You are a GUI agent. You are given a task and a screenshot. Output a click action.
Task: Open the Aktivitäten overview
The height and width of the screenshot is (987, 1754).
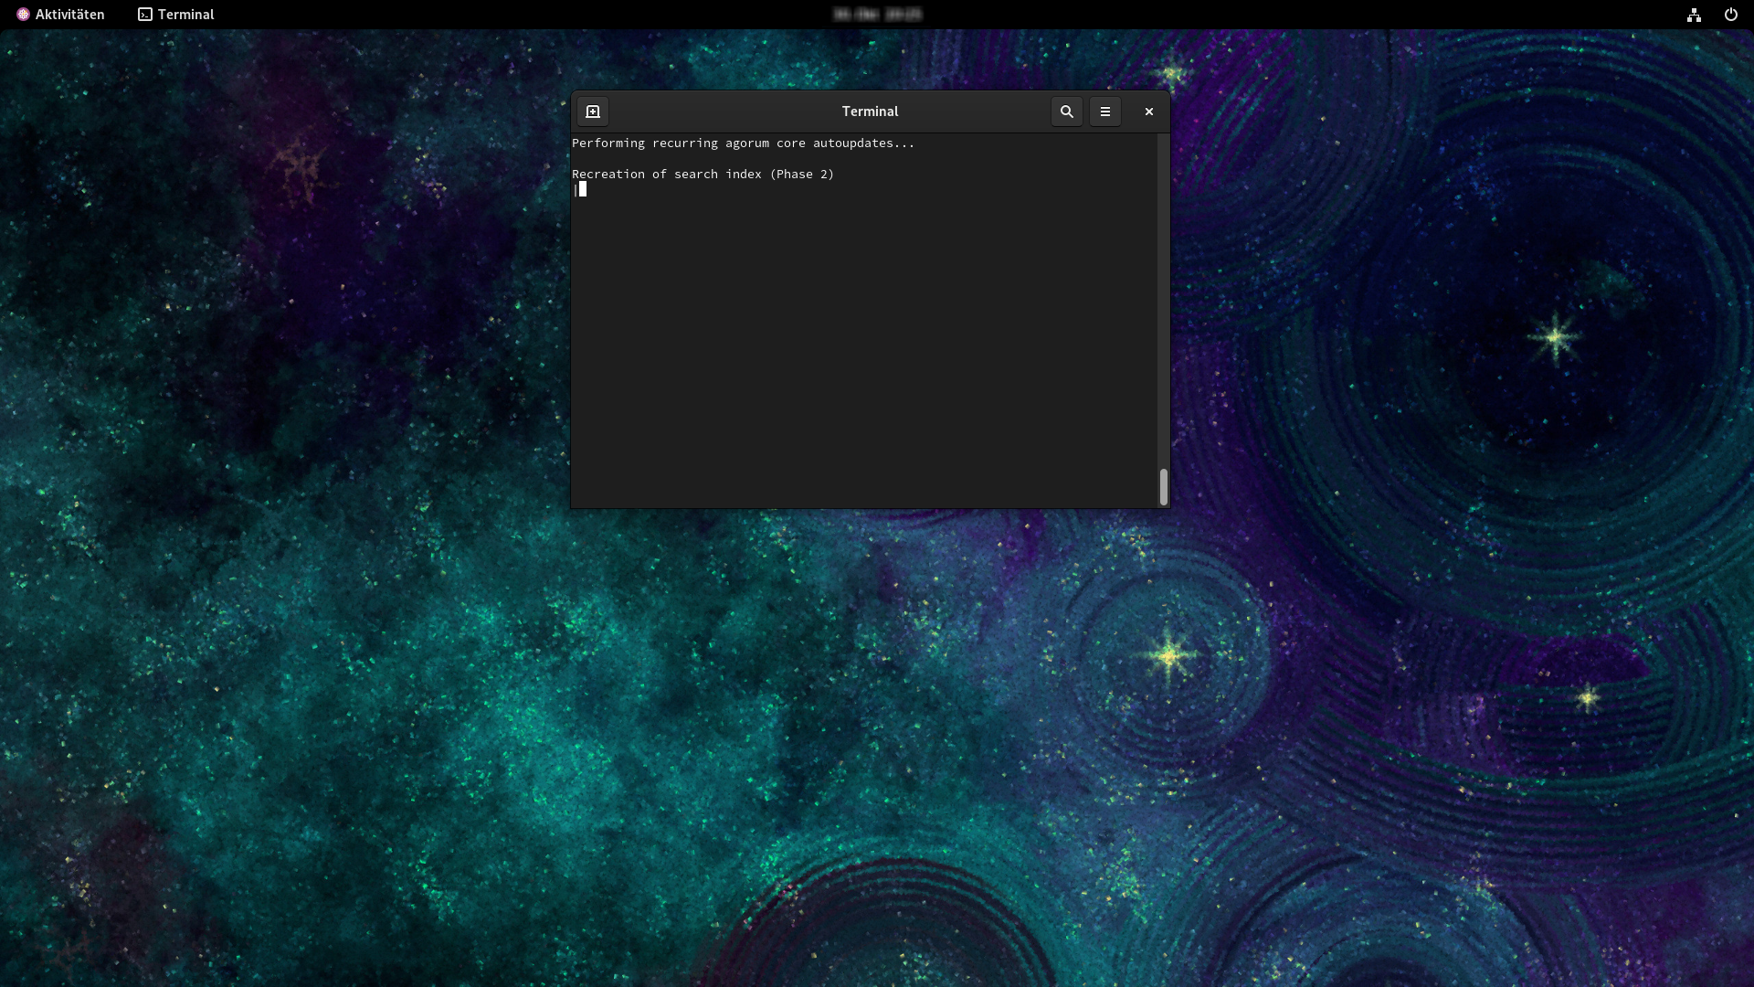60,15
